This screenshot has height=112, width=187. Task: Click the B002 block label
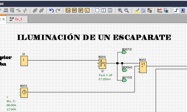(143, 60)
